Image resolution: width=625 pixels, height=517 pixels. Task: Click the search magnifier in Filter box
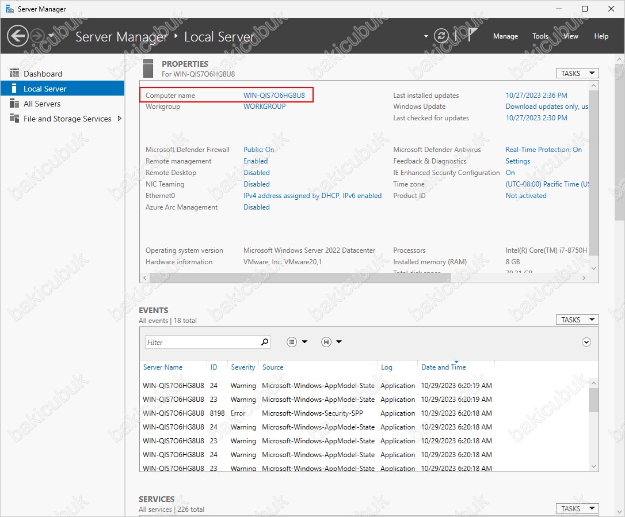click(265, 342)
